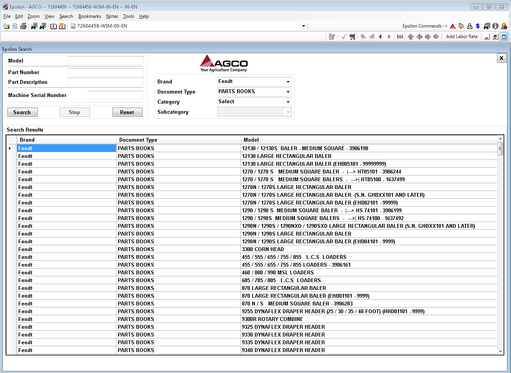Click binoculars search by number icon
511x373 pixels.
click(34, 26)
